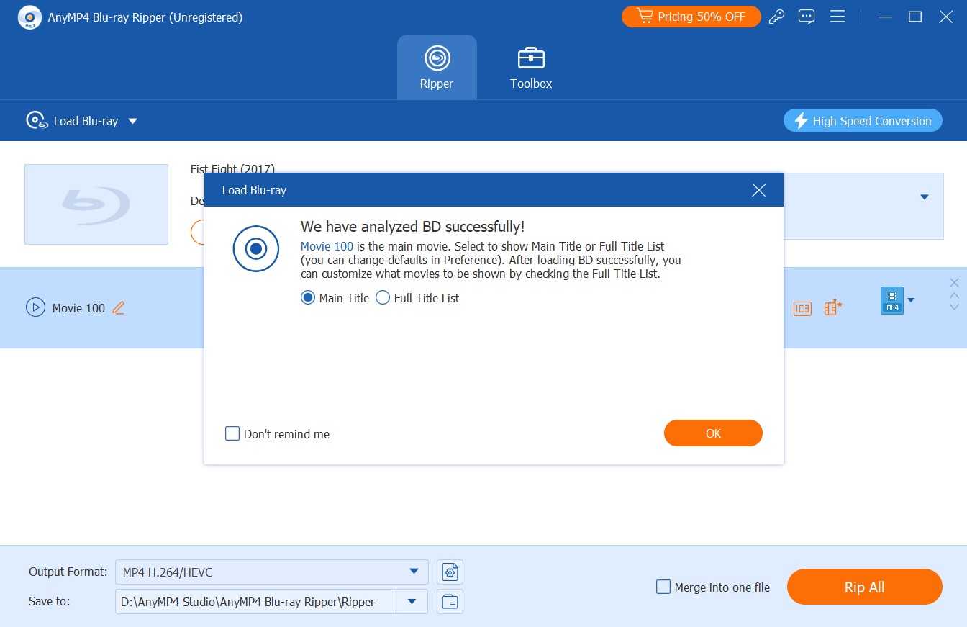Select the Main Title radio button
Image resolution: width=967 pixels, height=627 pixels.
point(308,297)
